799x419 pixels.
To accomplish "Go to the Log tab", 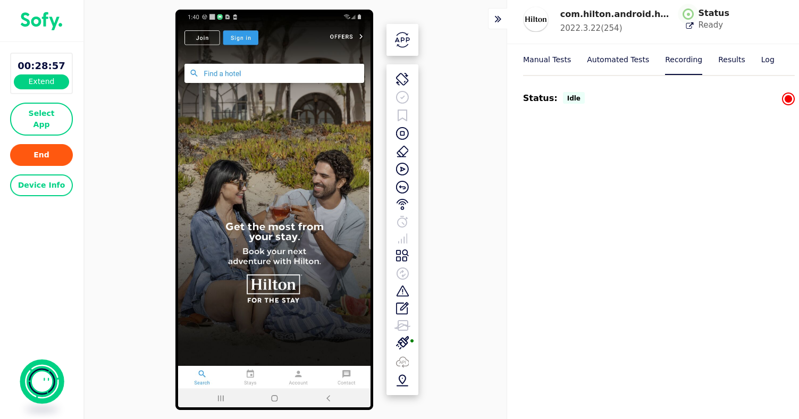I will click(x=768, y=60).
